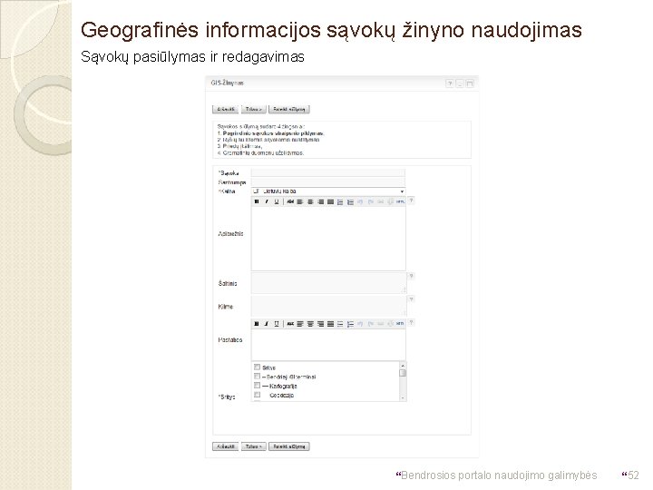Image resolution: width=653 pixels, height=490 pixels.
Task: Open the Kalba language dropdown
Action: (328, 191)
